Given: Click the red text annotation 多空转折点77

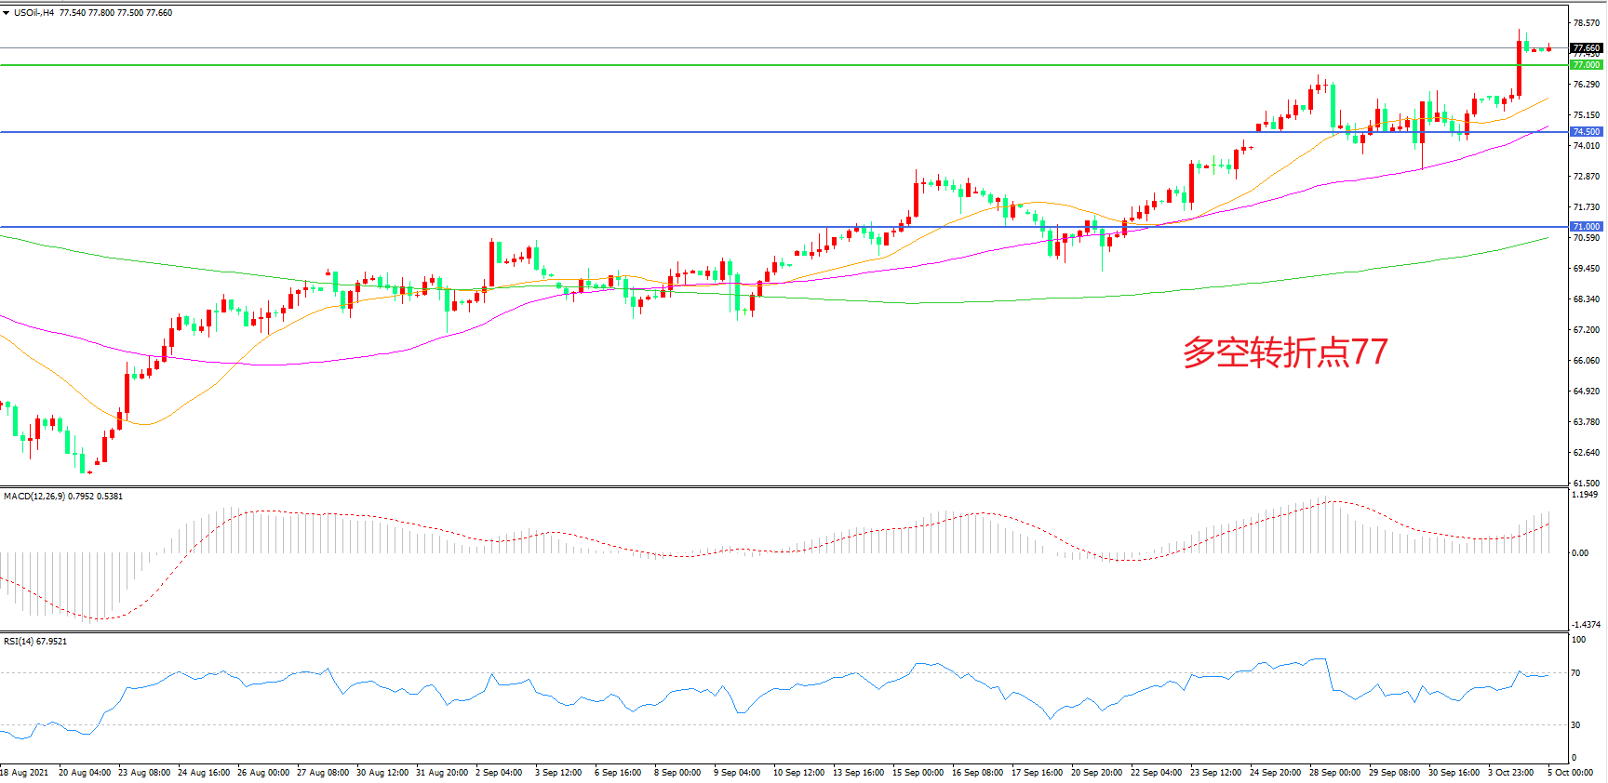Looking at the screenshot, I should 1284,352.
